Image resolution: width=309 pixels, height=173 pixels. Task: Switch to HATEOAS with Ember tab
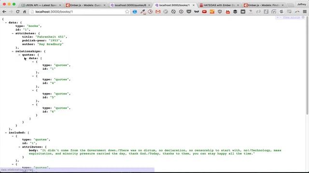pos(219,5)
